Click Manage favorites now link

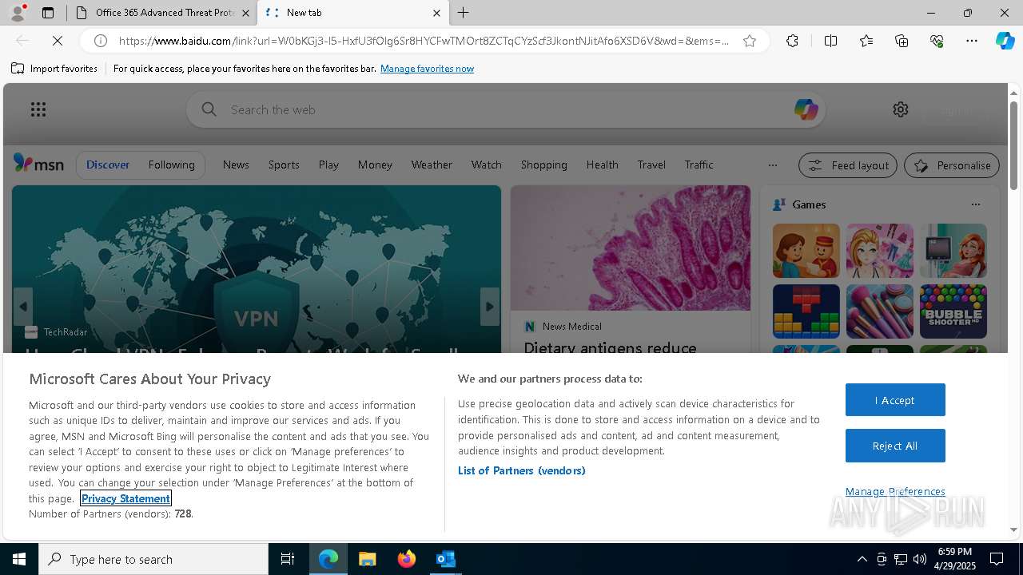pyautogui.click(x=427, y=69)
